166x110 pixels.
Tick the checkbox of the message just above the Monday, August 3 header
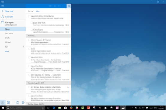tap(29, 75)
